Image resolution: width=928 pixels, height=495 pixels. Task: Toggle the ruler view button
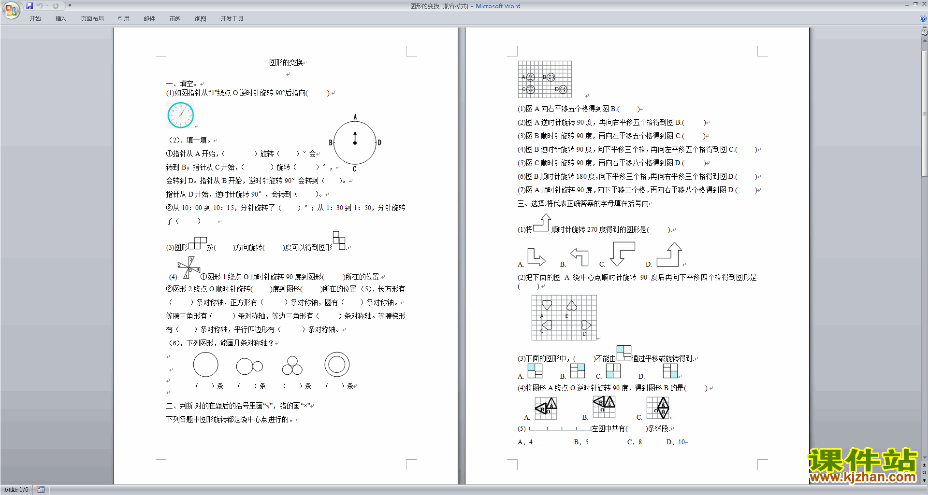click(x=925, y=32)
